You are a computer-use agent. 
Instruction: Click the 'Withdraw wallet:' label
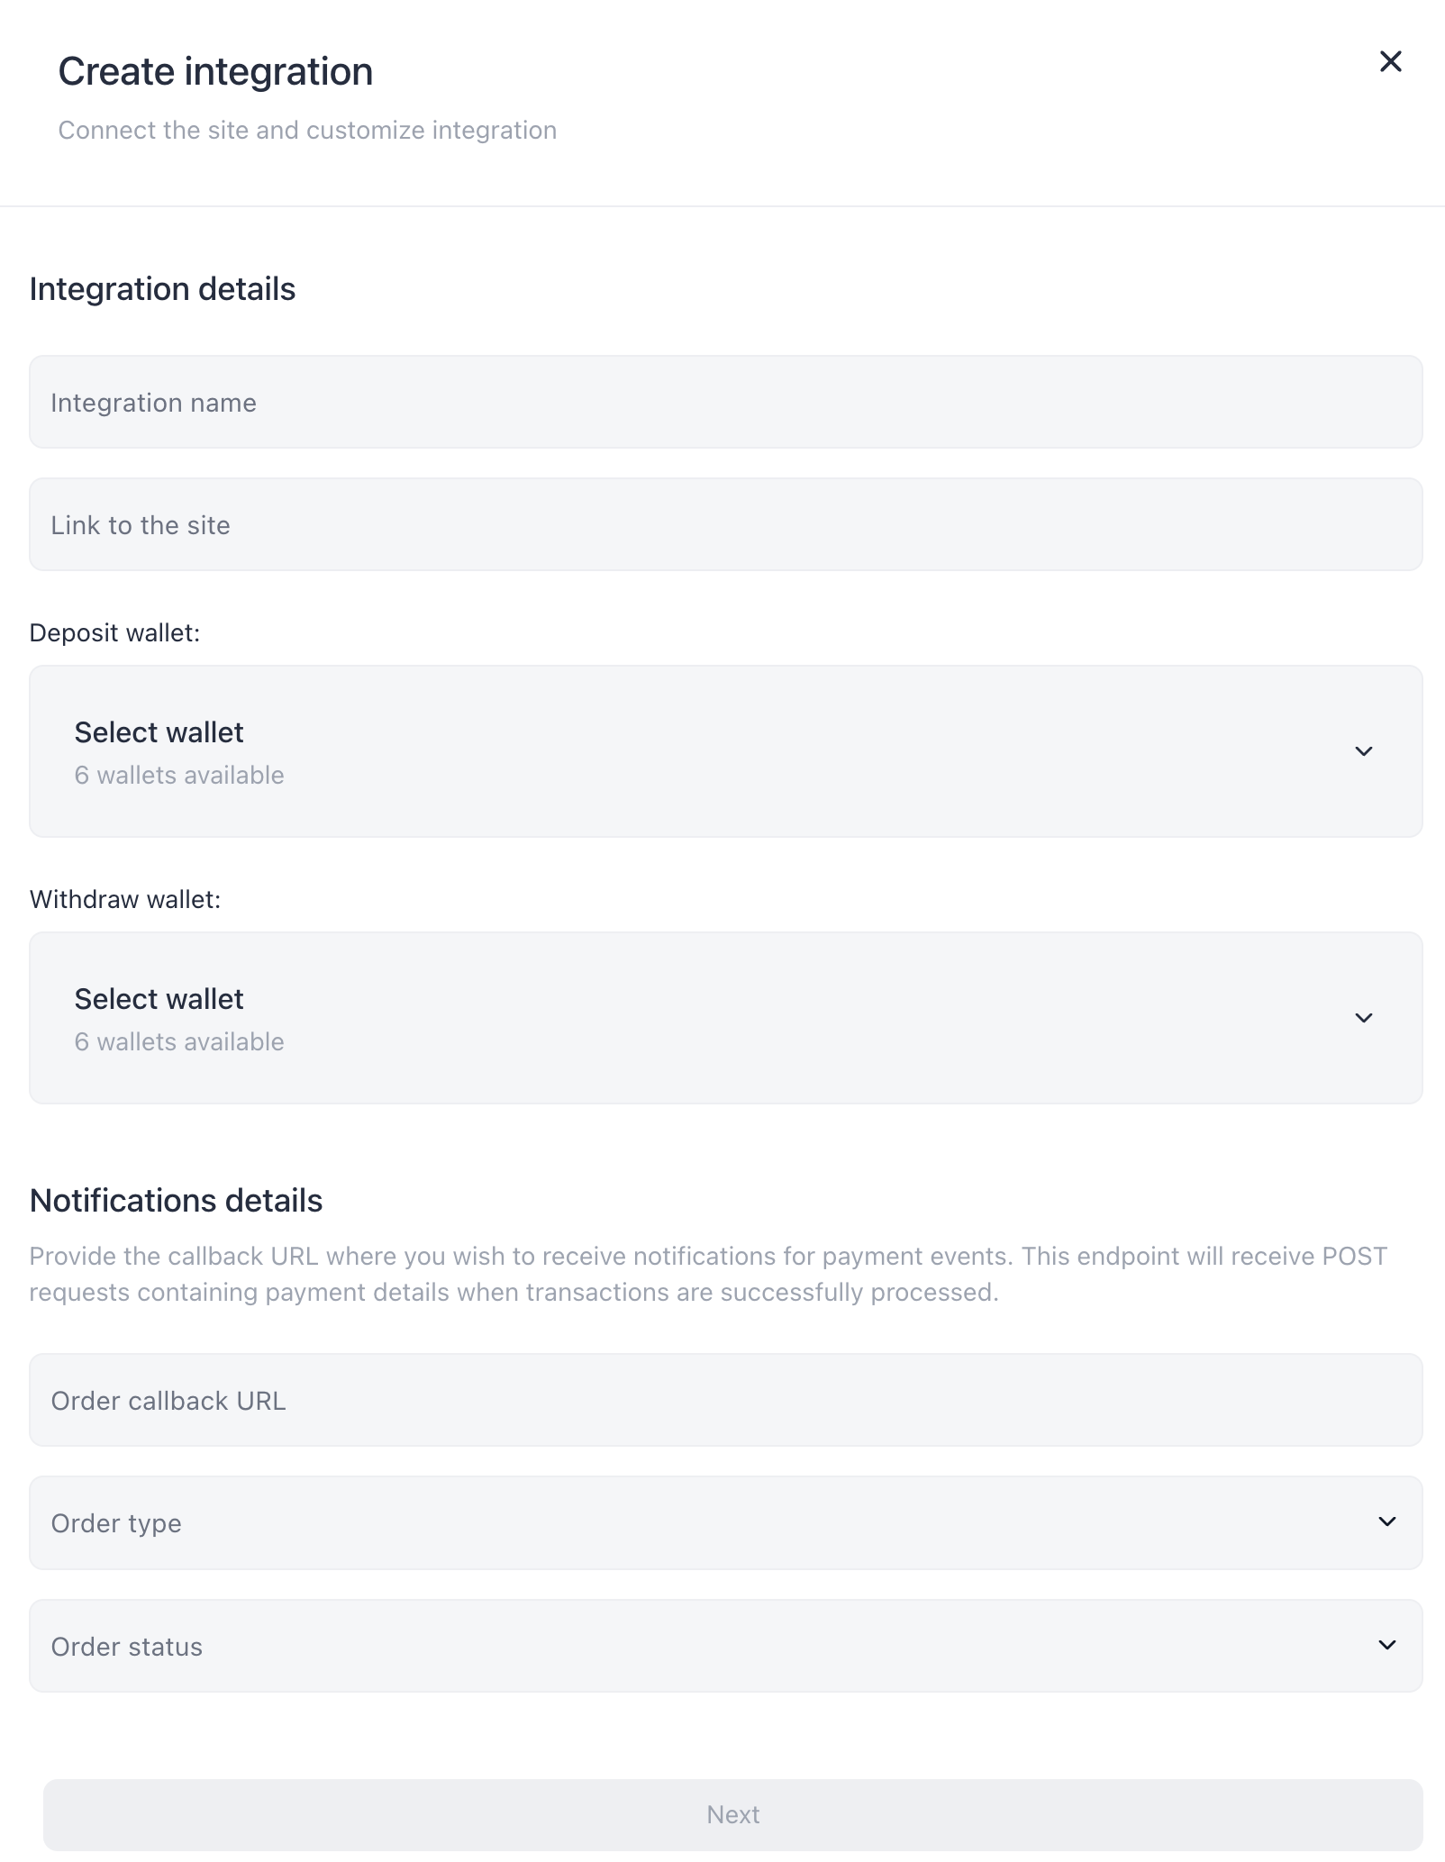[x=125, y=899]
